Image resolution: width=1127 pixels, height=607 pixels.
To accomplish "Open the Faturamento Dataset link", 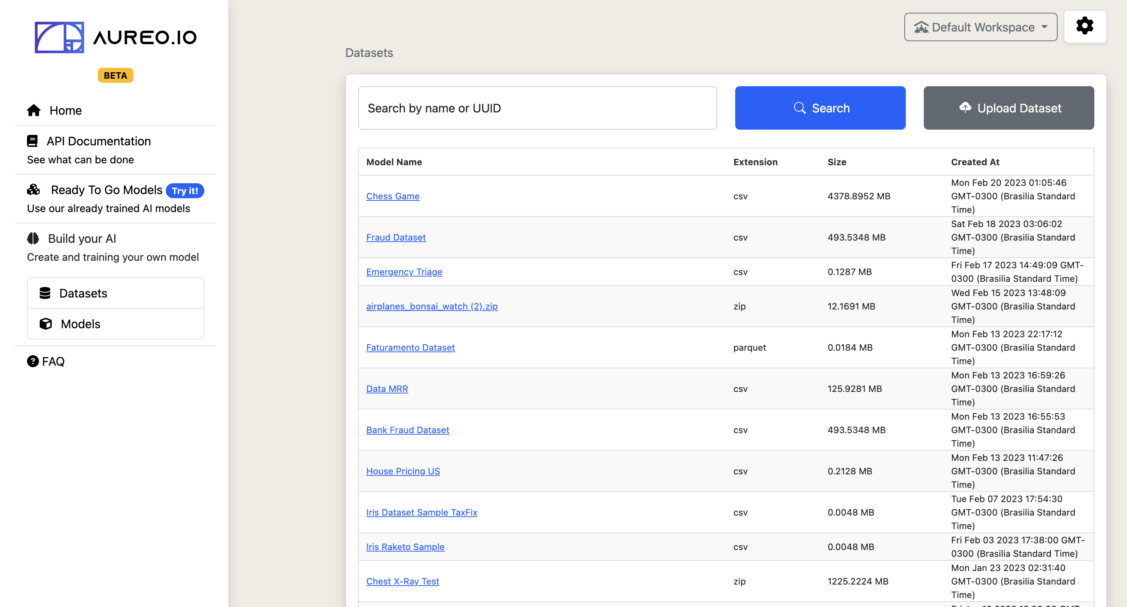I will pos(411,348).
